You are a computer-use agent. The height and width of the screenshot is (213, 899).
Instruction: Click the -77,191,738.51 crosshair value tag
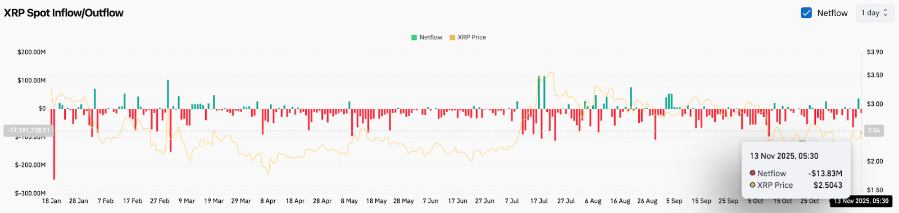click(x=28, y=131)
